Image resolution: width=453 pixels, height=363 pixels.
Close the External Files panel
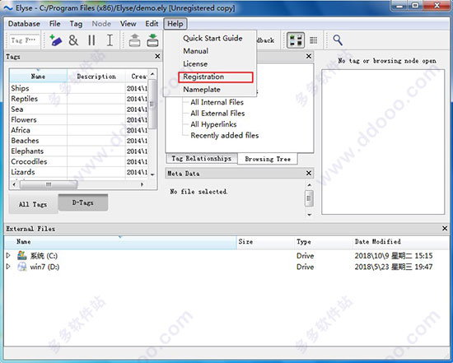click(445, 229)
